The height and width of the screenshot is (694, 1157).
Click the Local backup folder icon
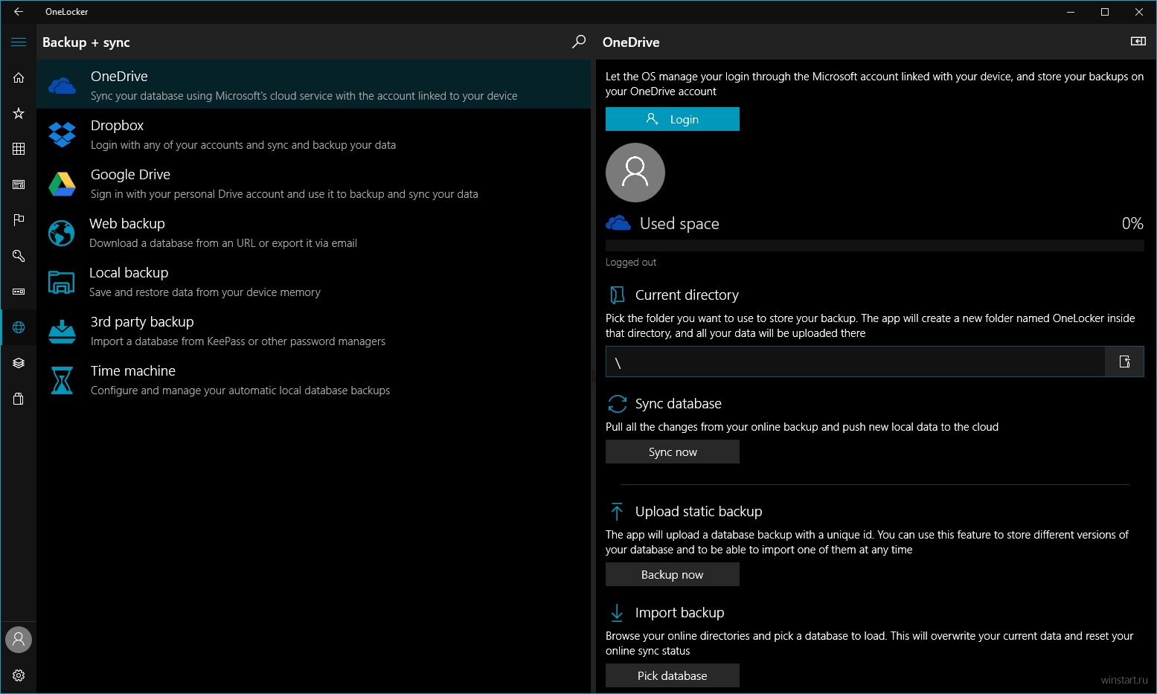pos(61,282)
